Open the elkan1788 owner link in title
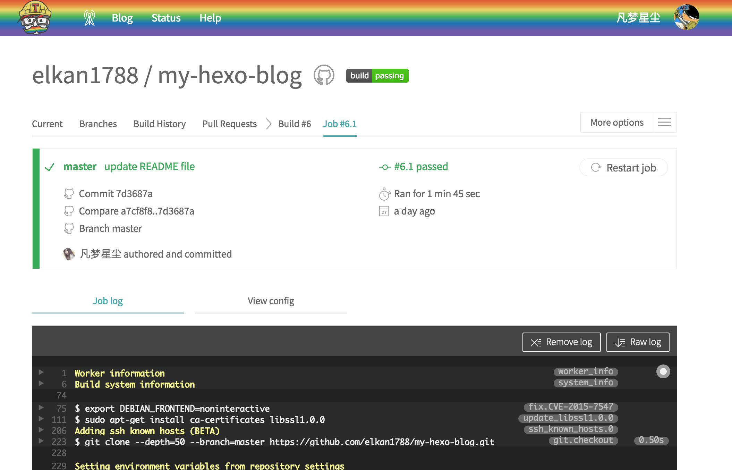The image size is (732, 470). [85, 75]
